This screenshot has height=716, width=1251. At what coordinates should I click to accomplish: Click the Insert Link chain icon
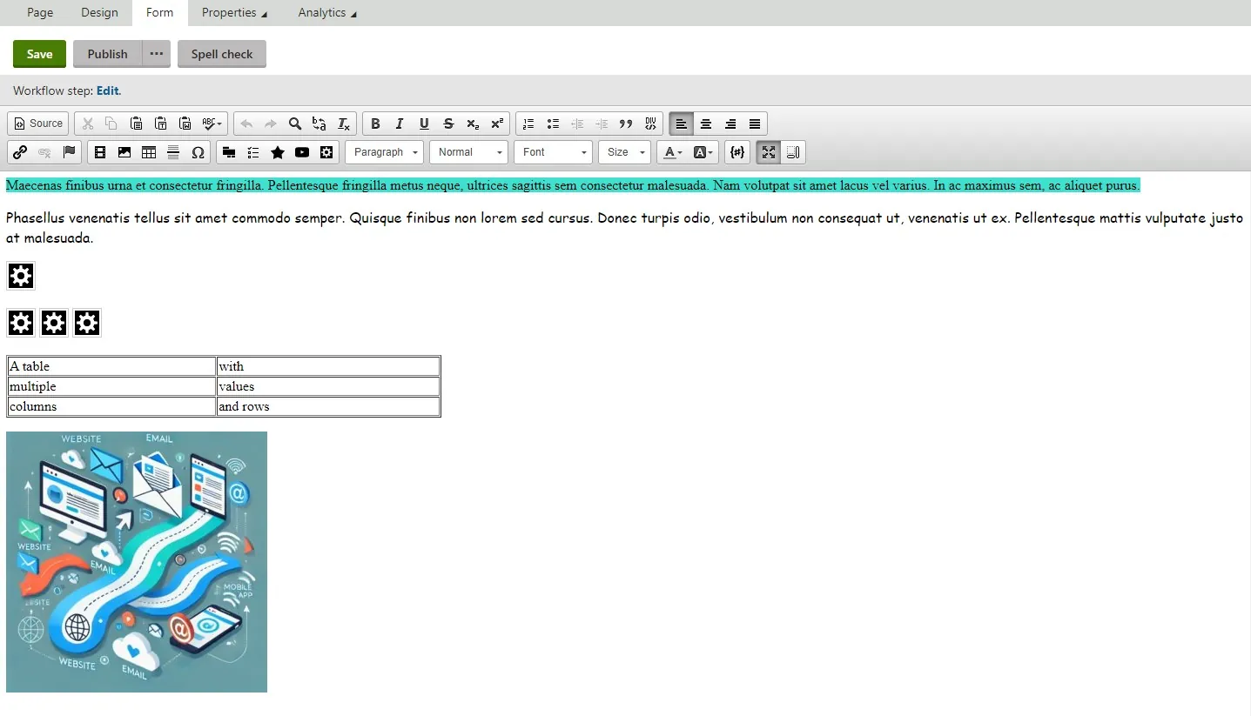click(x=20, y=152)
